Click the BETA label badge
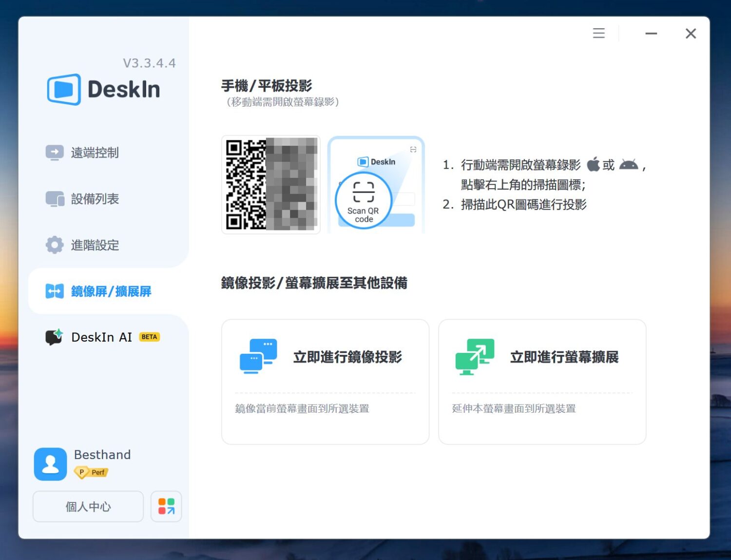The width and height of the screenshot is (731, 560). coord(150,337)
